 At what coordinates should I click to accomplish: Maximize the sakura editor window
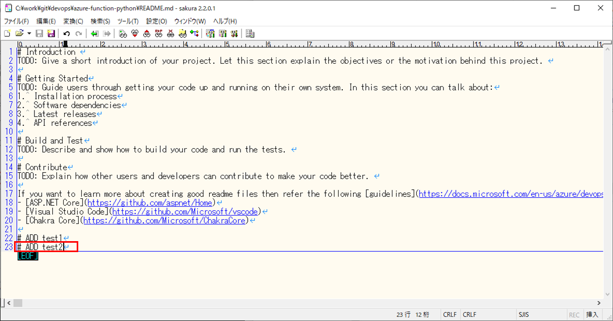576,8
